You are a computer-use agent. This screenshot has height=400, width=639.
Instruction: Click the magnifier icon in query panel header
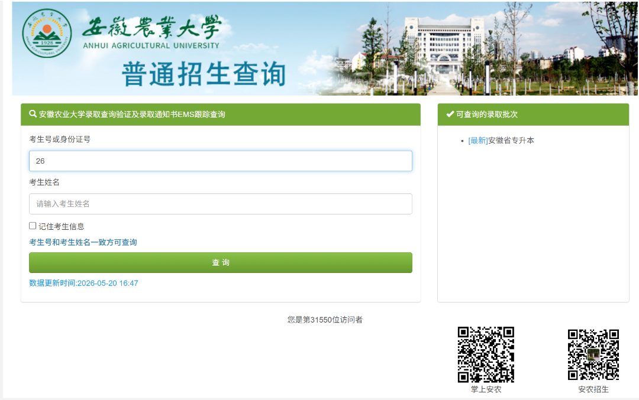point(33,114)
